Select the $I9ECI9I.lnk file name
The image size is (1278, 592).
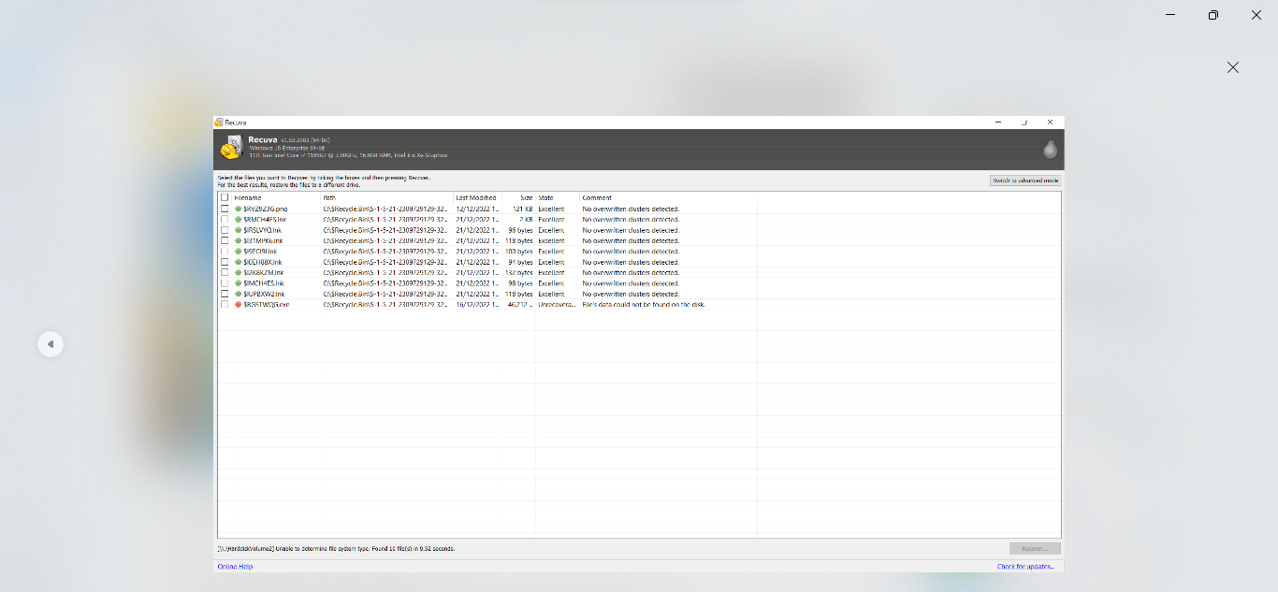(x=260, y=252)
